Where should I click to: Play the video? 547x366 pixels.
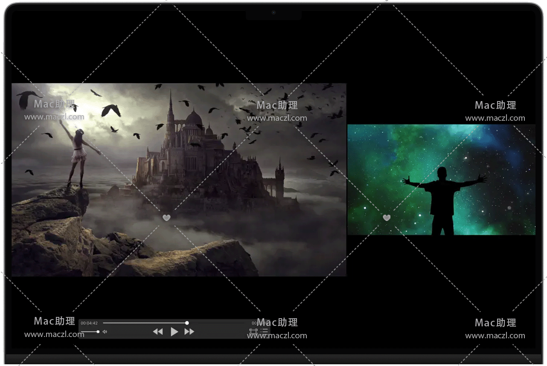pyautogui.click(x=174, y=331)
